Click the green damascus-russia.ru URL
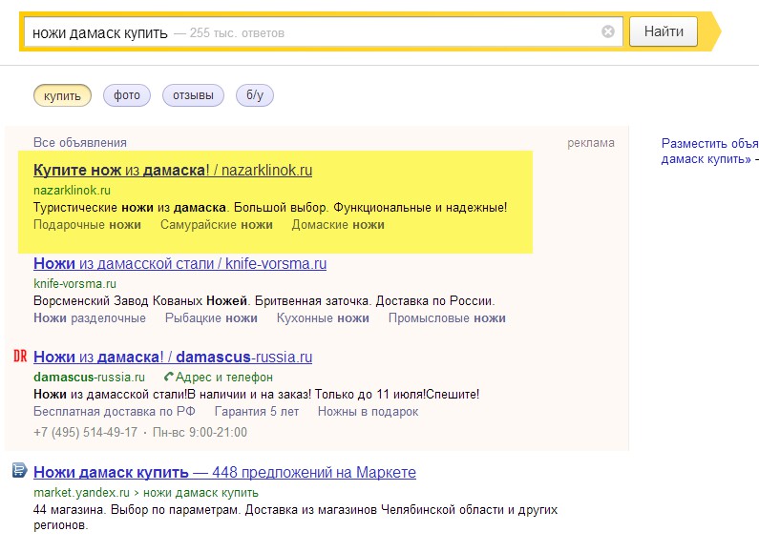This screenshot has width=759, height=552. click(89, 377)
